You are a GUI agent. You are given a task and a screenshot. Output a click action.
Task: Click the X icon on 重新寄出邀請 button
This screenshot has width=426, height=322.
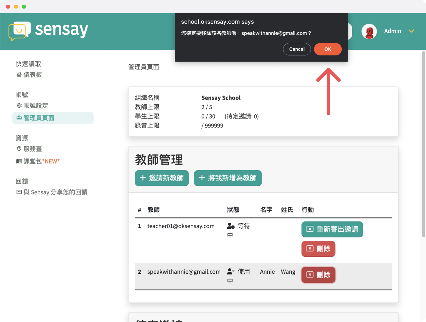point(310,229)
